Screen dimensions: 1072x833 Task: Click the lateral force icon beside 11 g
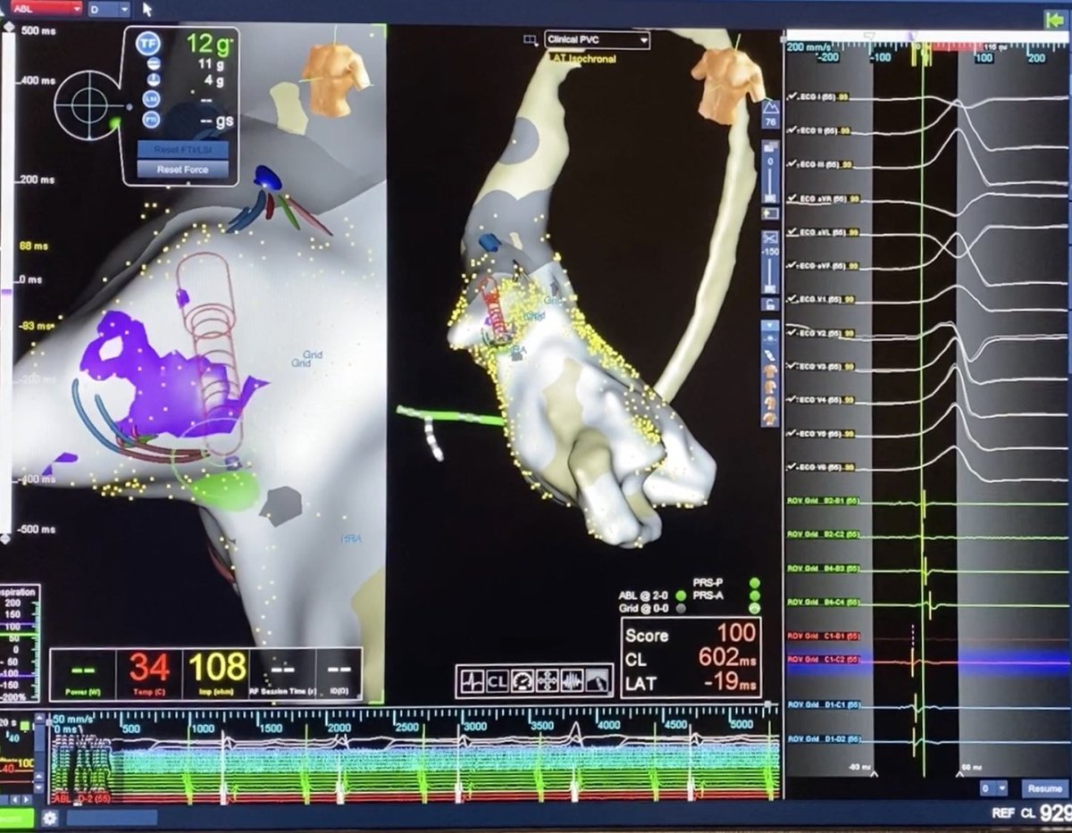(152, 63)
